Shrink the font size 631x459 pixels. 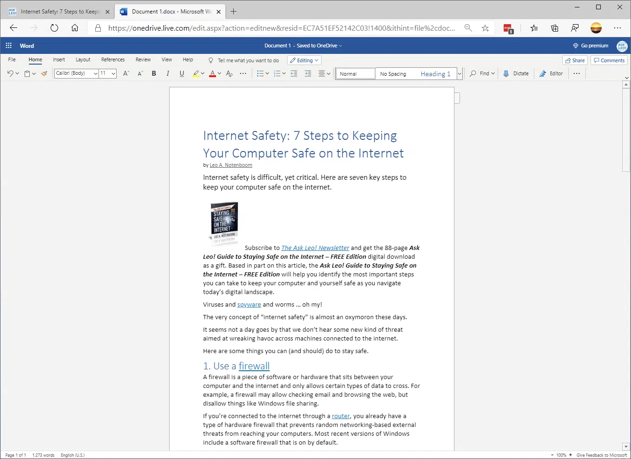140,73
